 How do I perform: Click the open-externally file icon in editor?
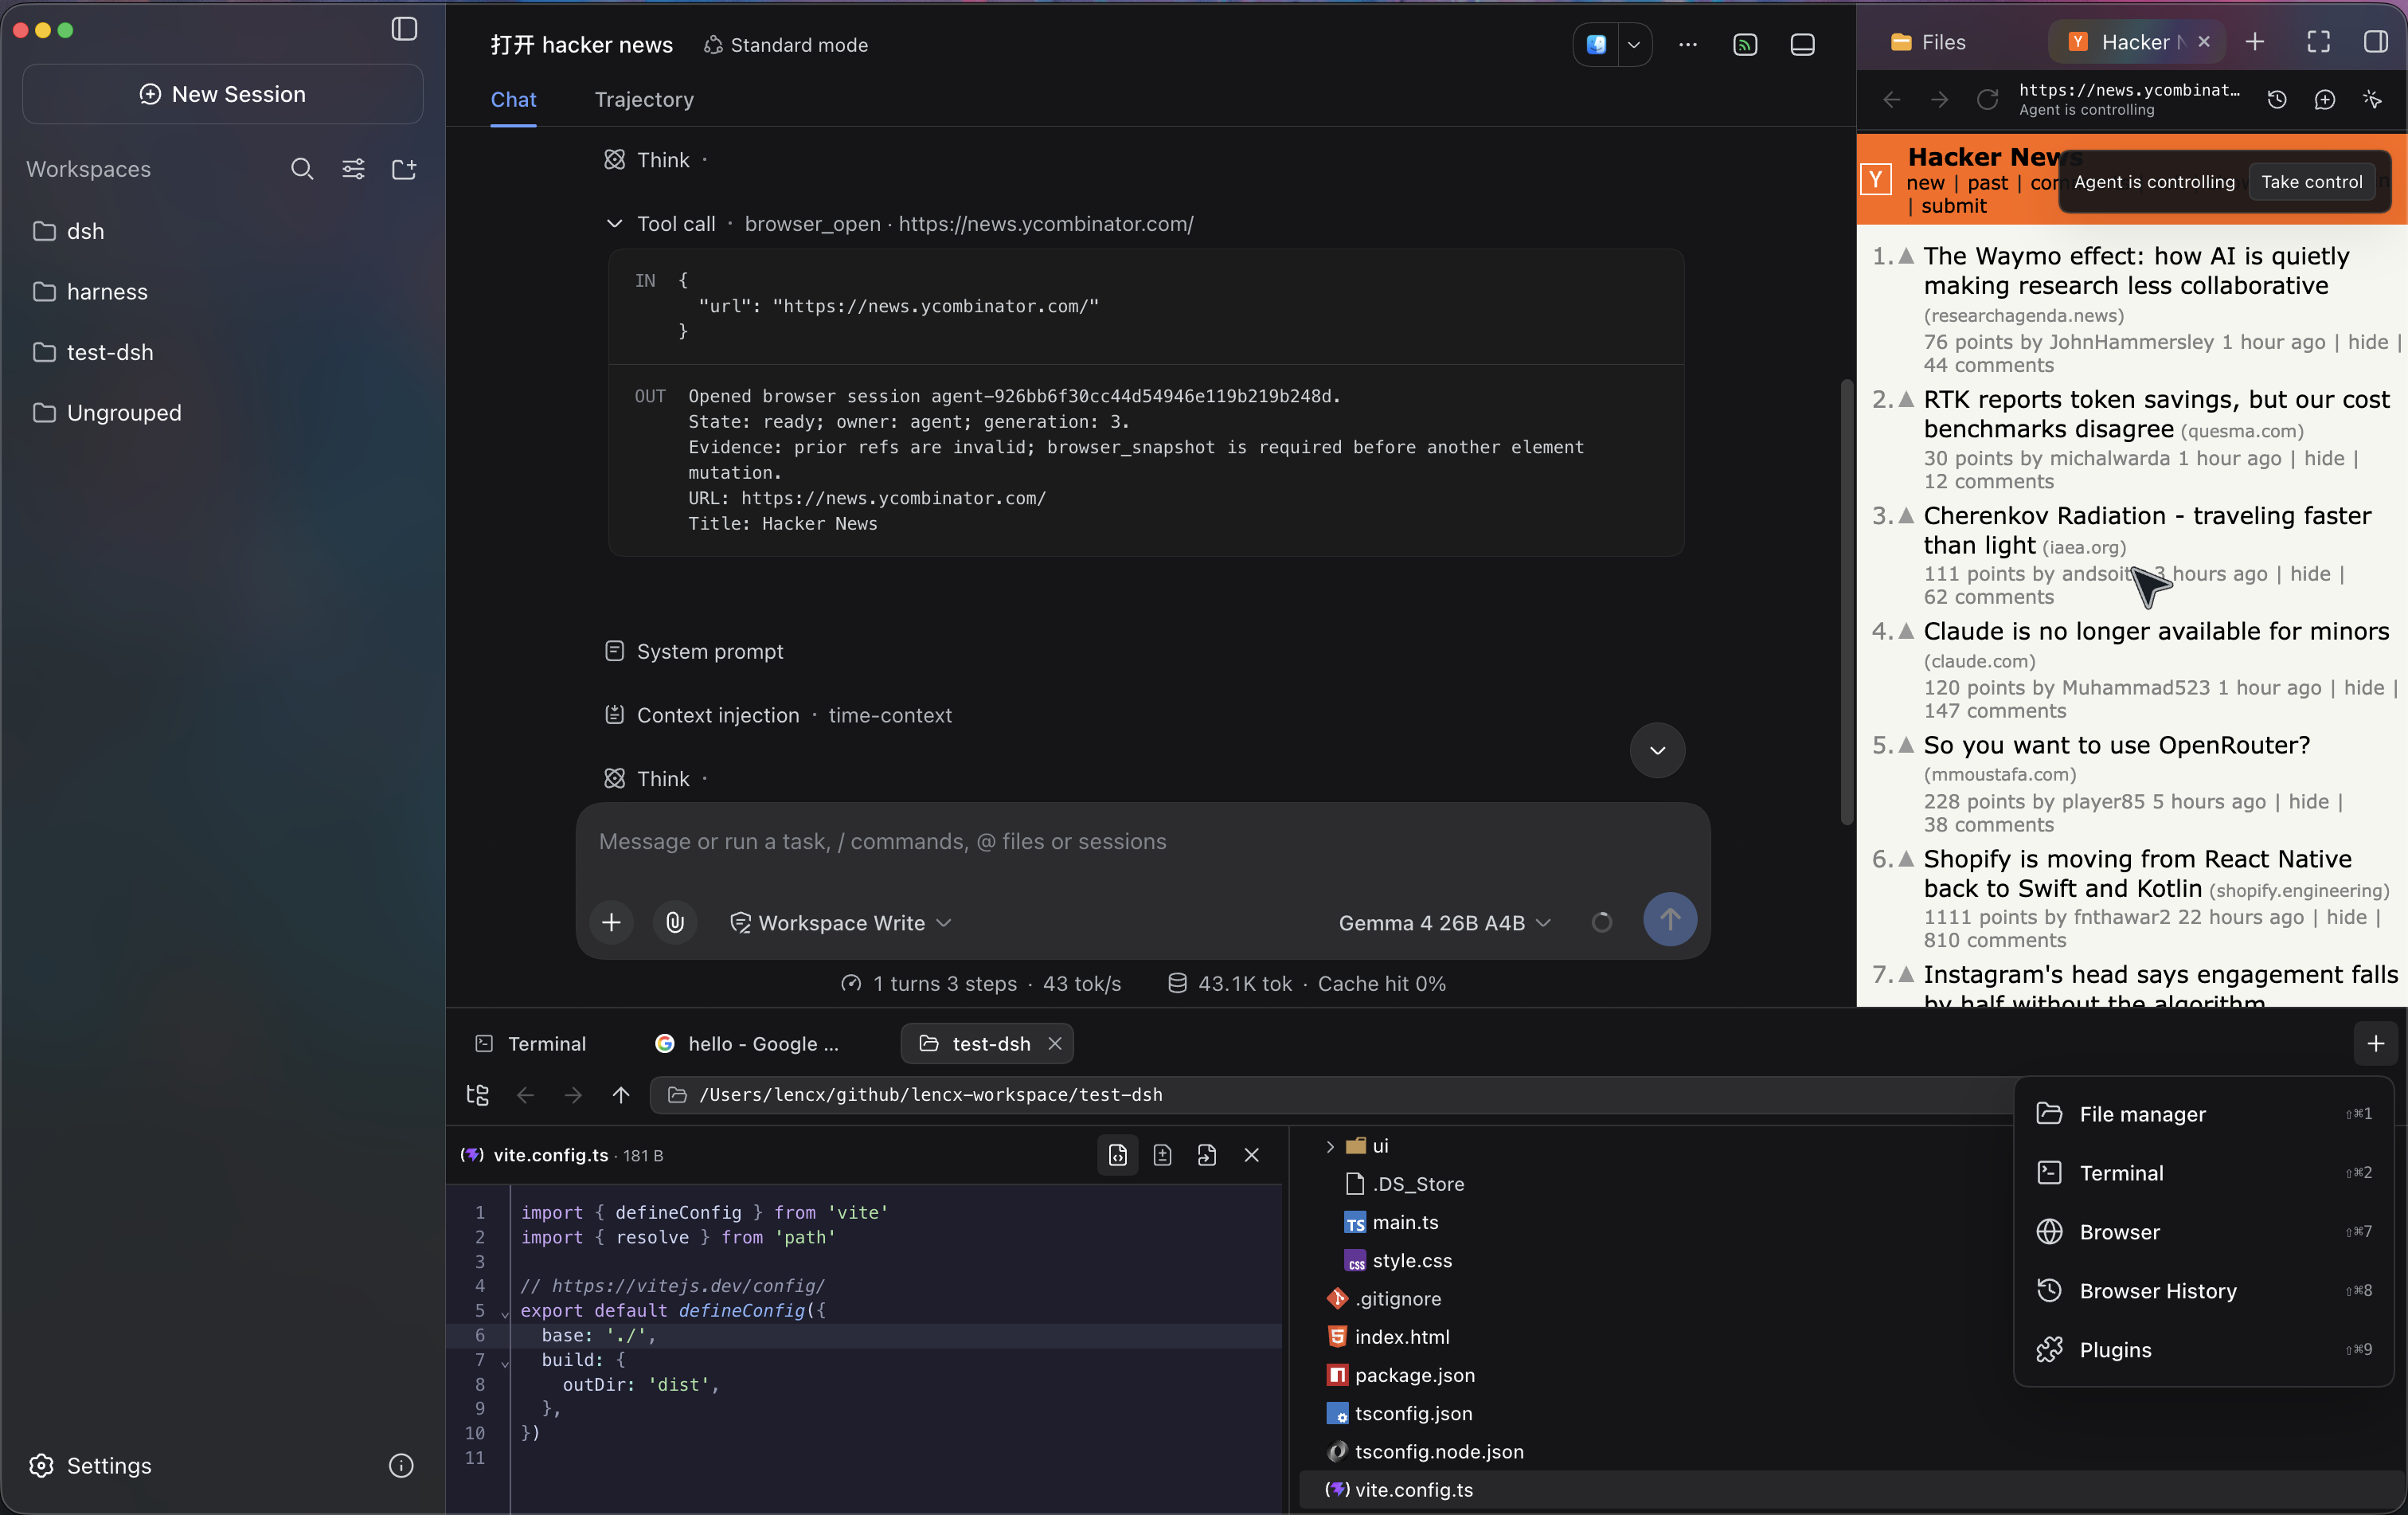coord(1207,1156)
